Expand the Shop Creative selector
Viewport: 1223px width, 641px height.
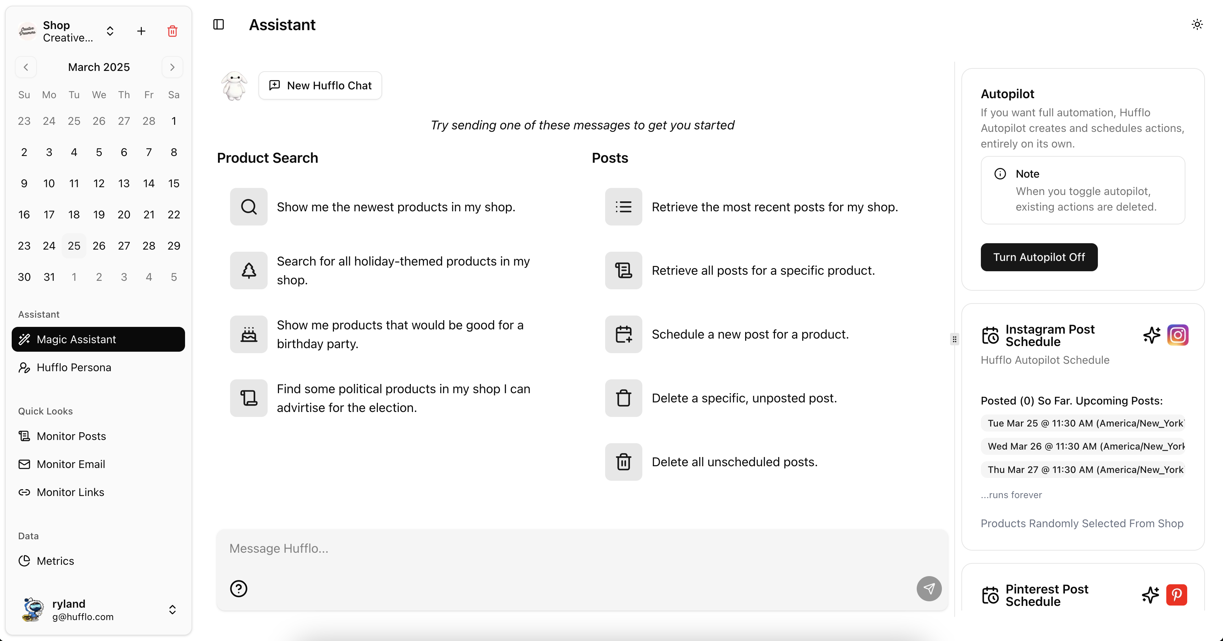click(110, 31)
